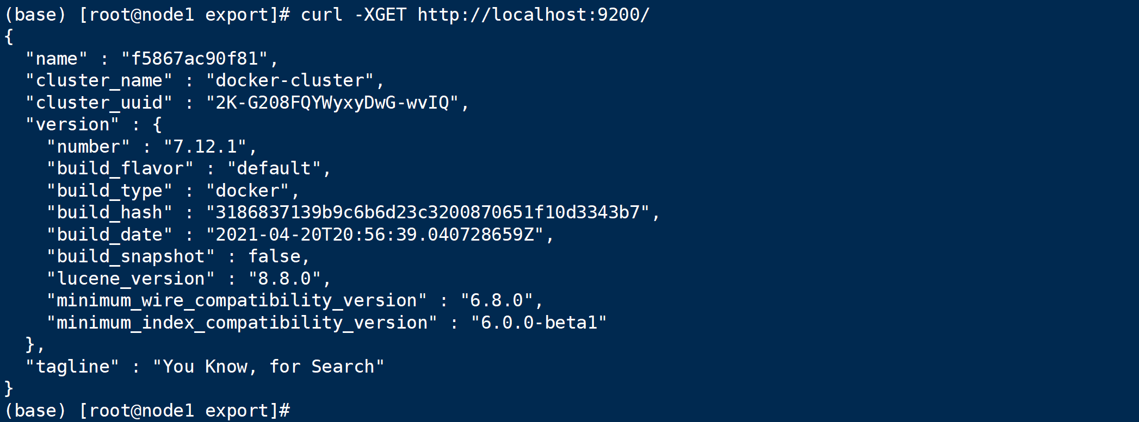Click the 6.0.0-beta1 index compatibility value
The width and height of the screenshot is (1139, 422).
(538, 323)
